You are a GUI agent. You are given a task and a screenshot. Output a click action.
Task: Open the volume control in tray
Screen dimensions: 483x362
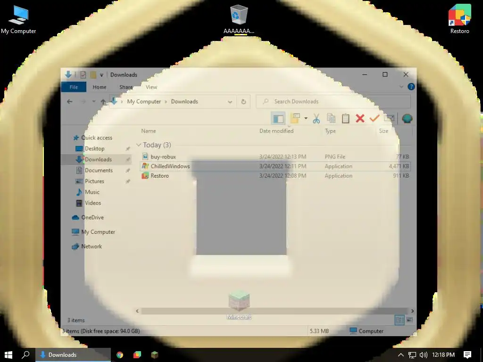click(423, 354)
